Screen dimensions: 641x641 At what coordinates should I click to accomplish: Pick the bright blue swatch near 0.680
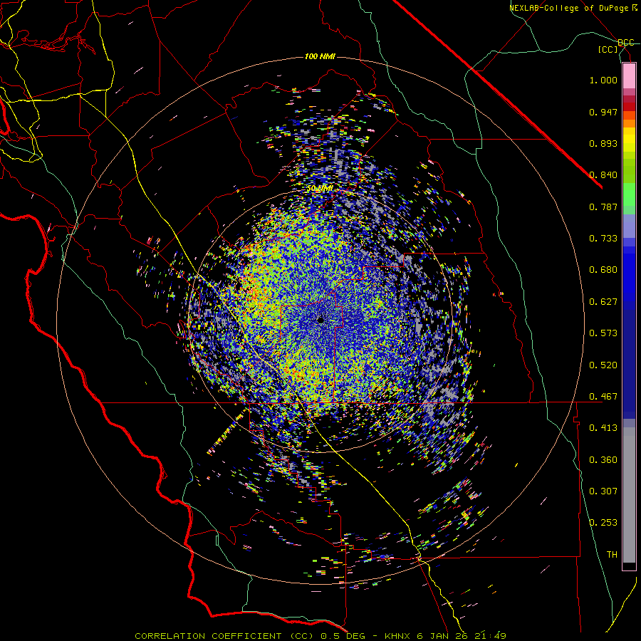coord(629,274)
